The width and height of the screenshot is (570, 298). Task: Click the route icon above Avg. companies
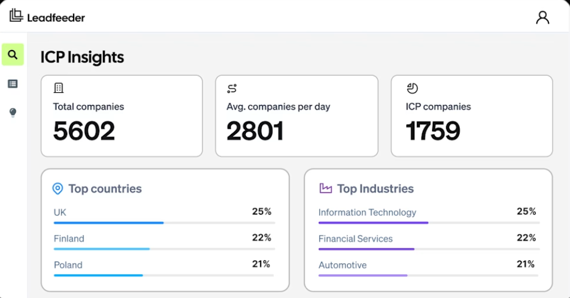pos(232,88)
